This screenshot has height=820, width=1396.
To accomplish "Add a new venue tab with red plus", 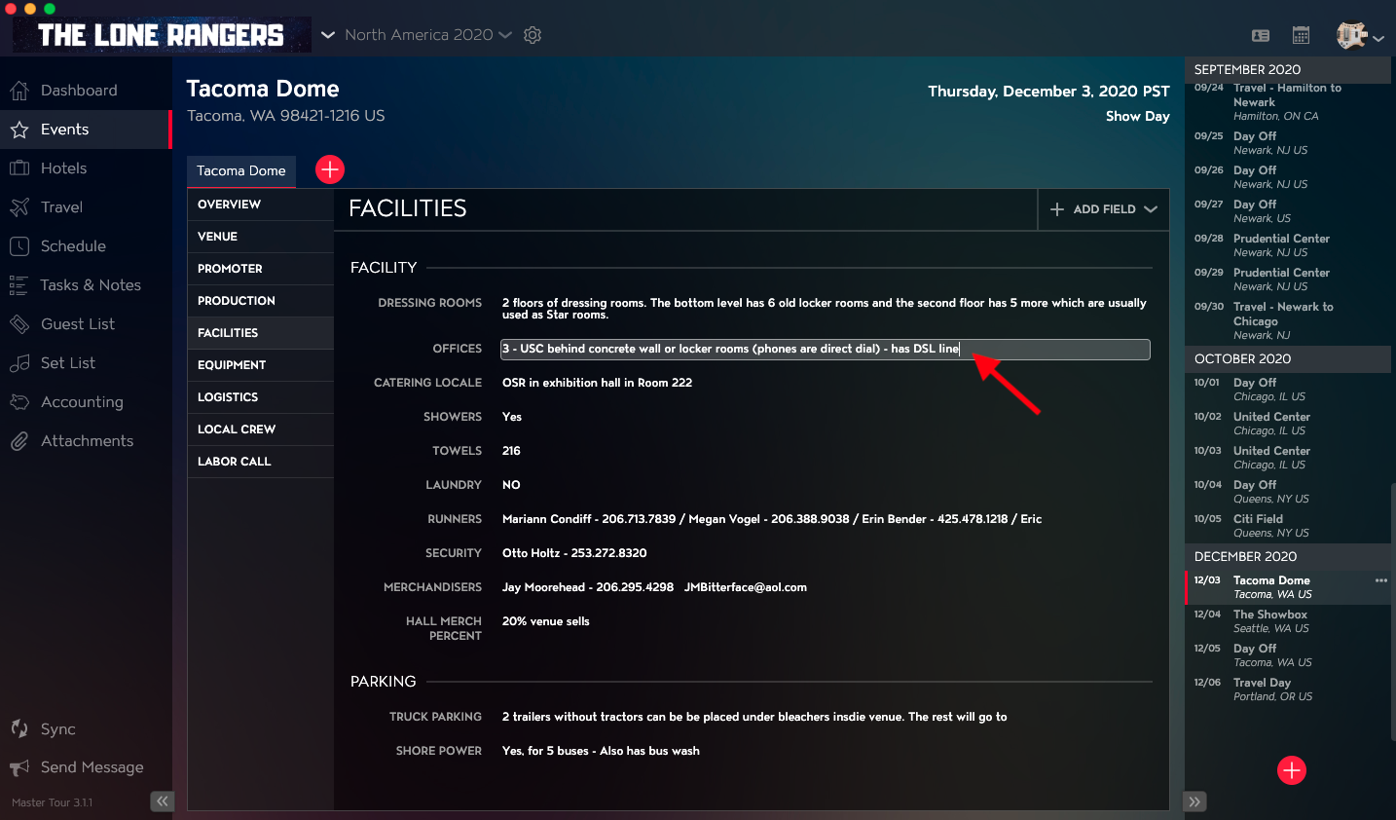I will click(330, 169).
